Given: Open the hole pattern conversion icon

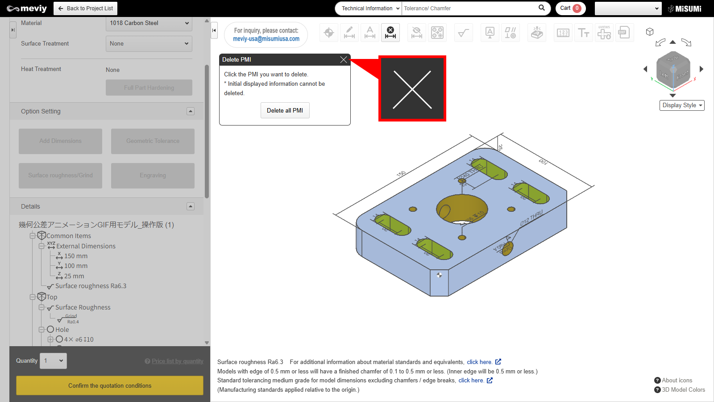Looking at the screenshot, I should click(x=437, y=33).
